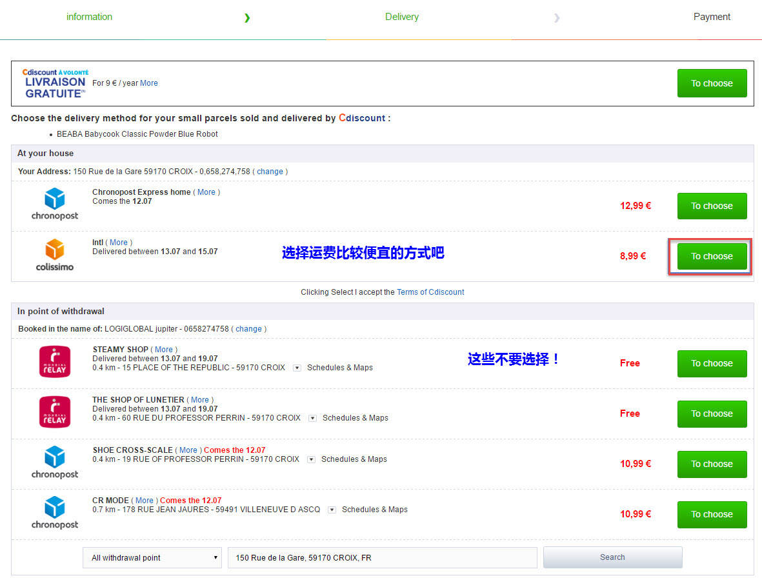The width and height of the screenshot is (762, 578).
Task: Click the 10,99 € price for SHOE CROSS-SCALE
Action: click(x=635, y=464)
